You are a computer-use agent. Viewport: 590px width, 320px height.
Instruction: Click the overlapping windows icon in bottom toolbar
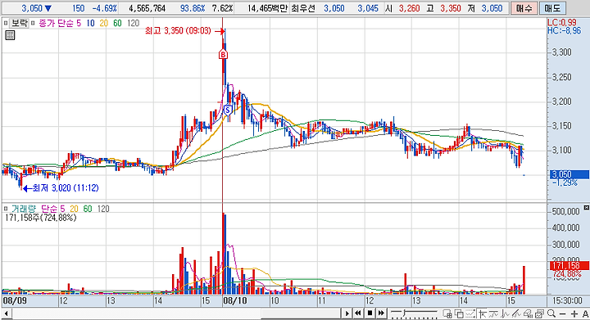tap(459, 313)
